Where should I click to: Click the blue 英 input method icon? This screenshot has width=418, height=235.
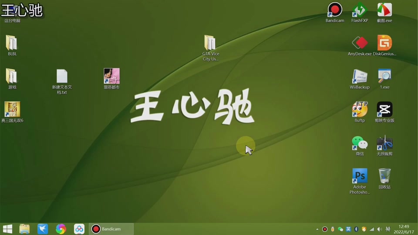(348, 229)
